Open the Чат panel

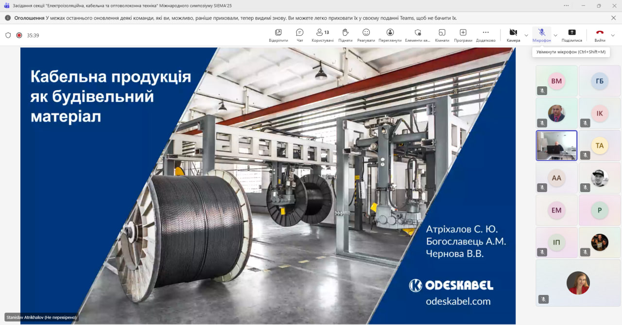(300, 35)
